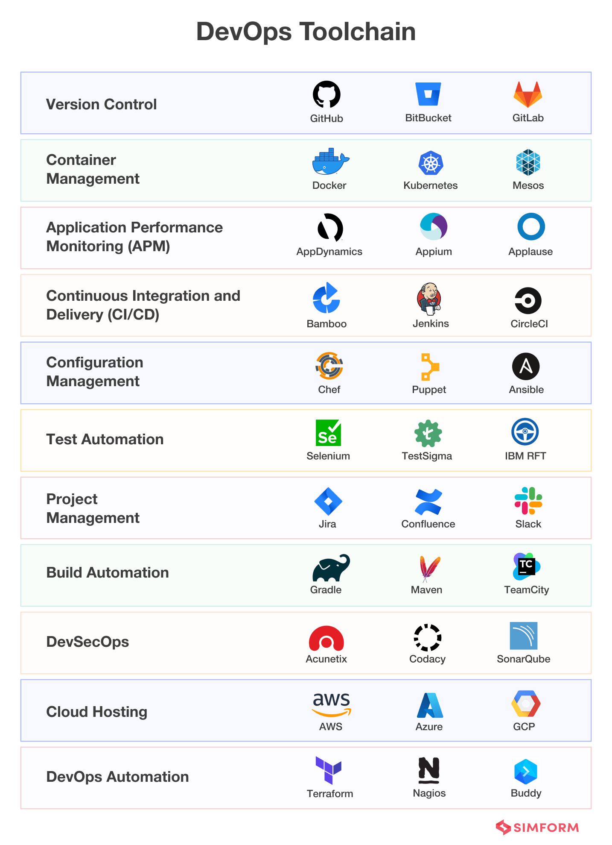Click the Jenkins butler icon

429,299
